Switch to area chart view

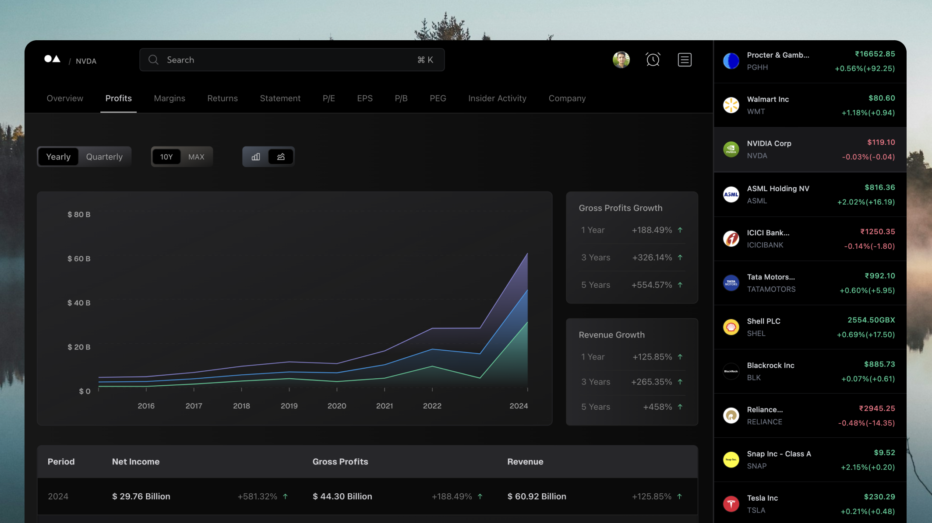[281, 157]
